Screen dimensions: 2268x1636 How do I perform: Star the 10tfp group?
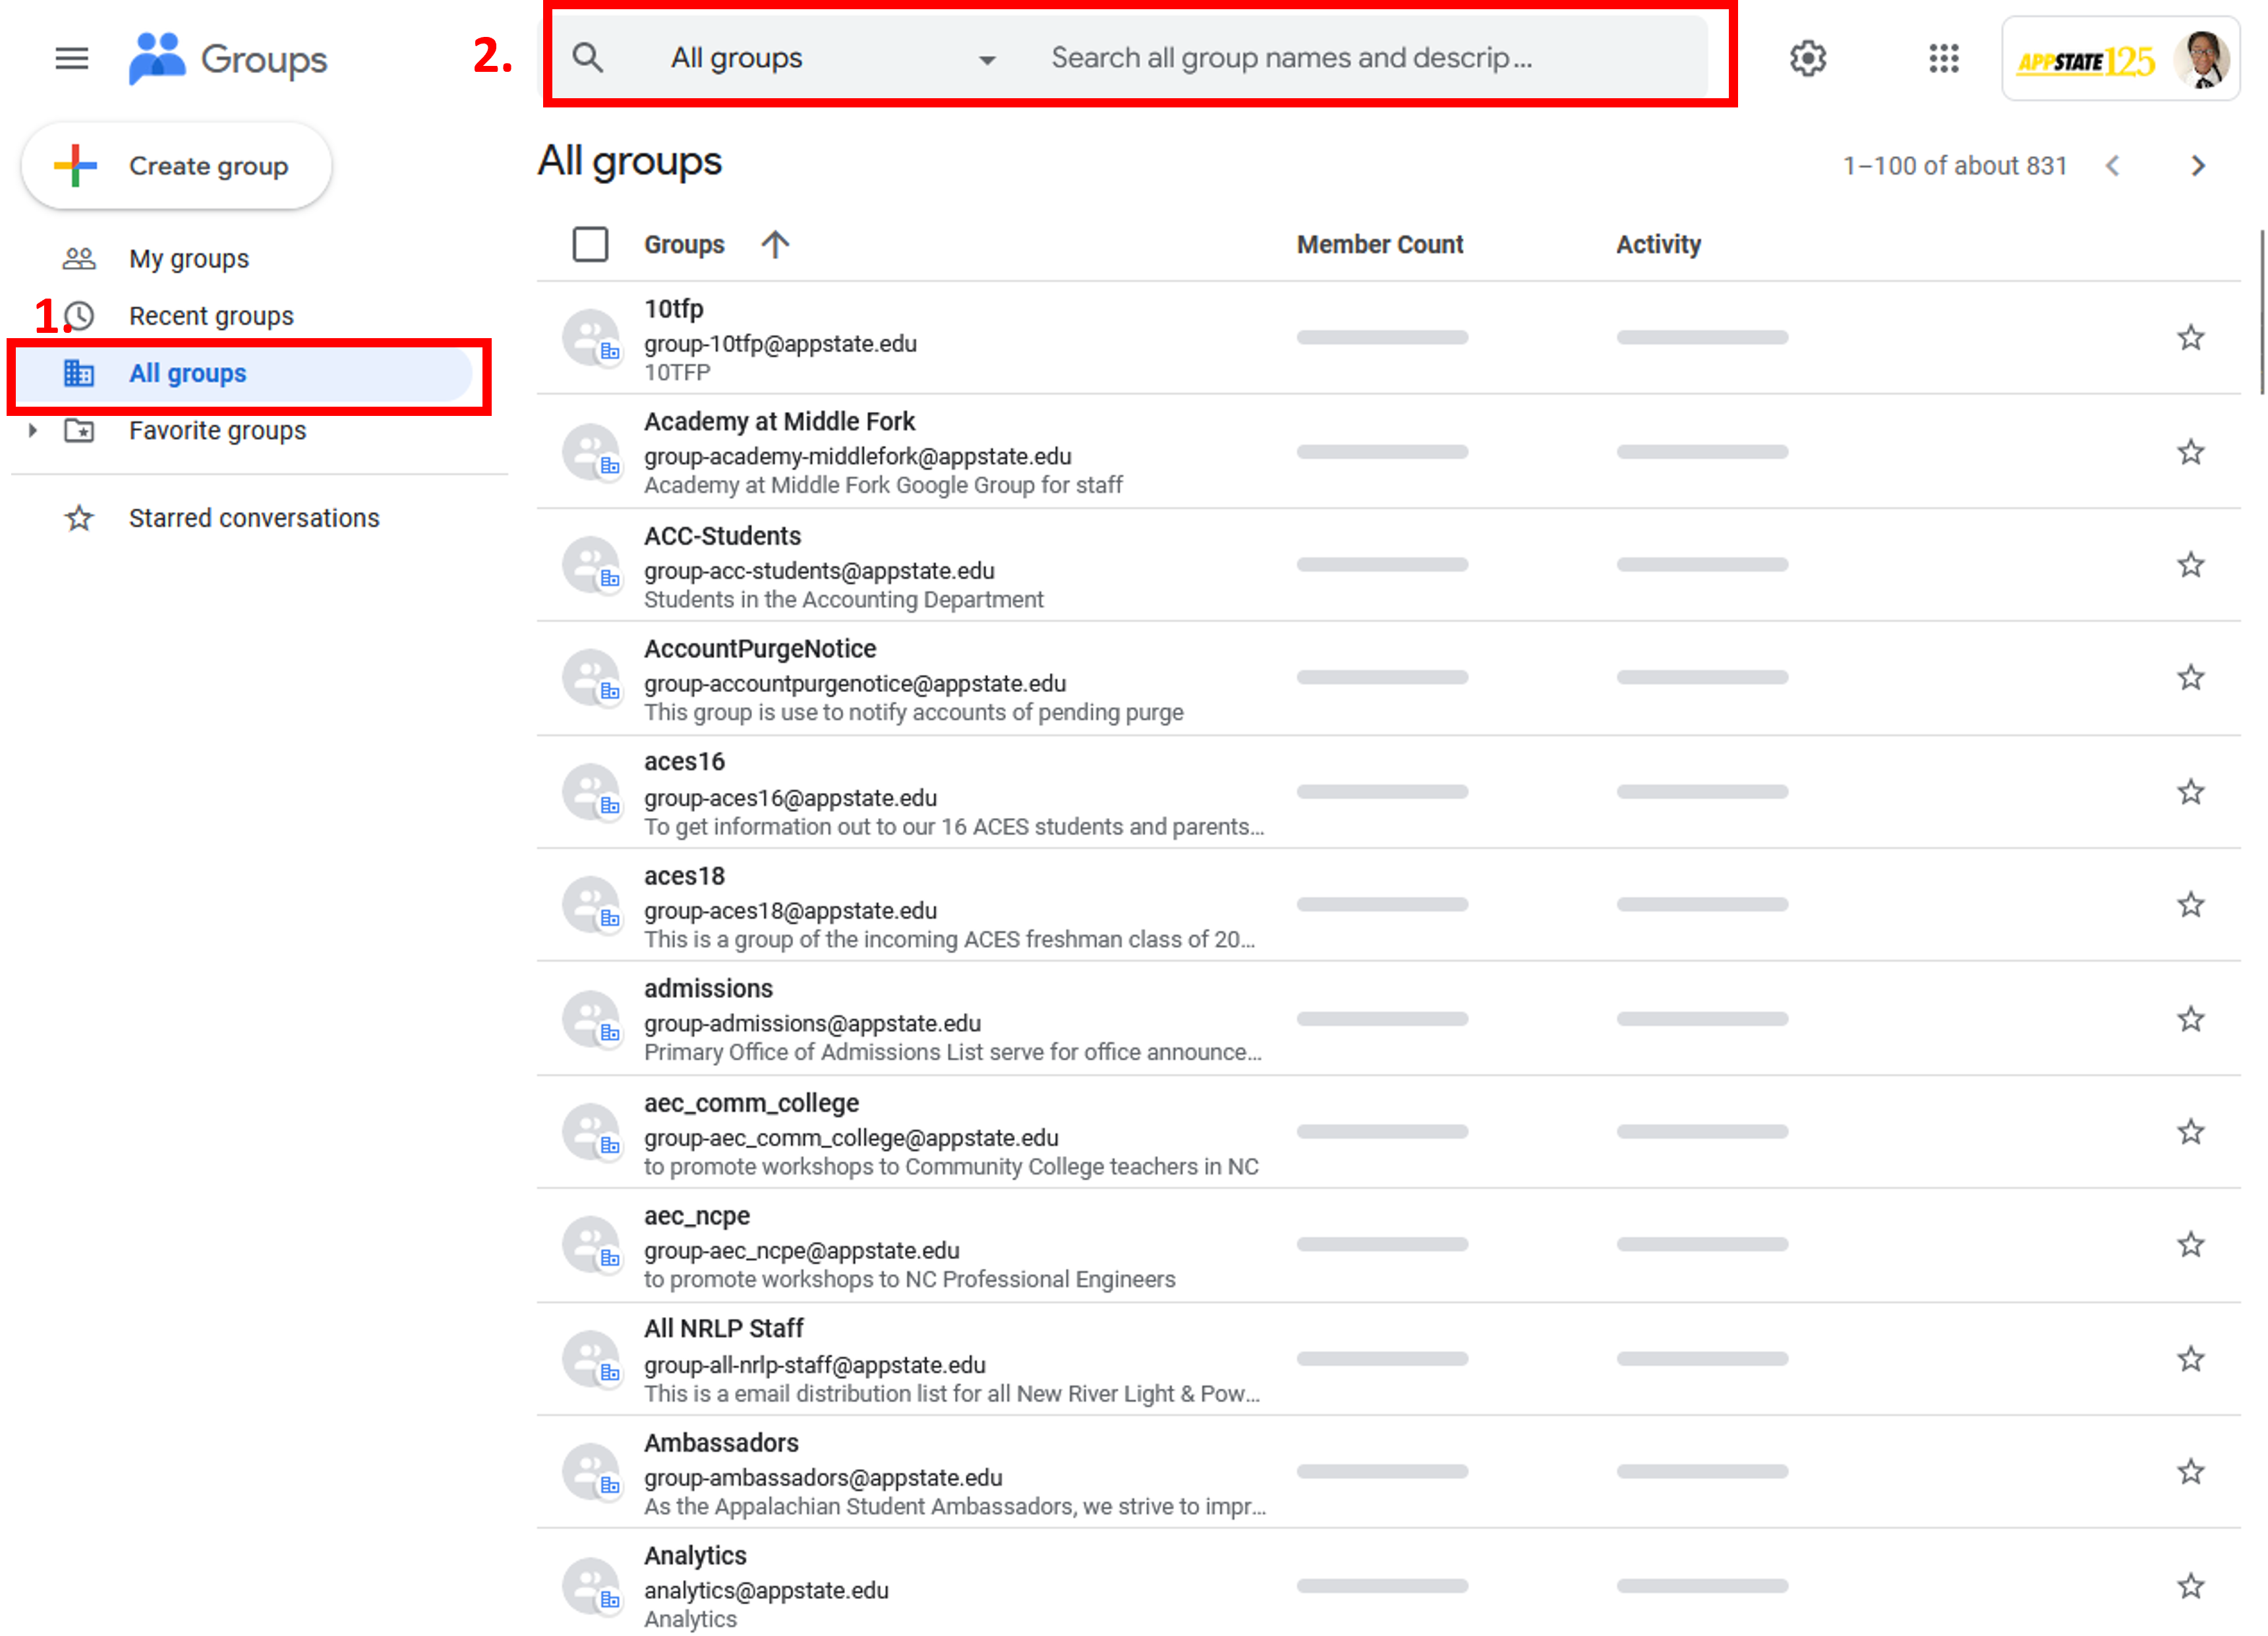[x=2190, y=338]
